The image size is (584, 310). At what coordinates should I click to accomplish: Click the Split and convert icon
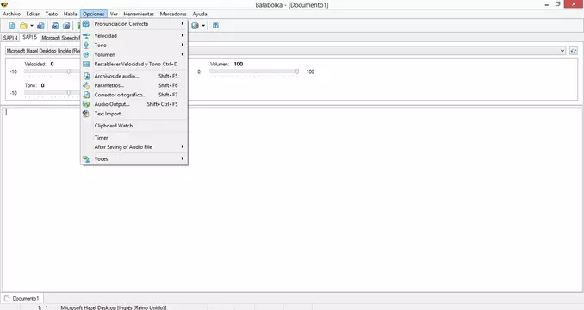tap(66, 26)
